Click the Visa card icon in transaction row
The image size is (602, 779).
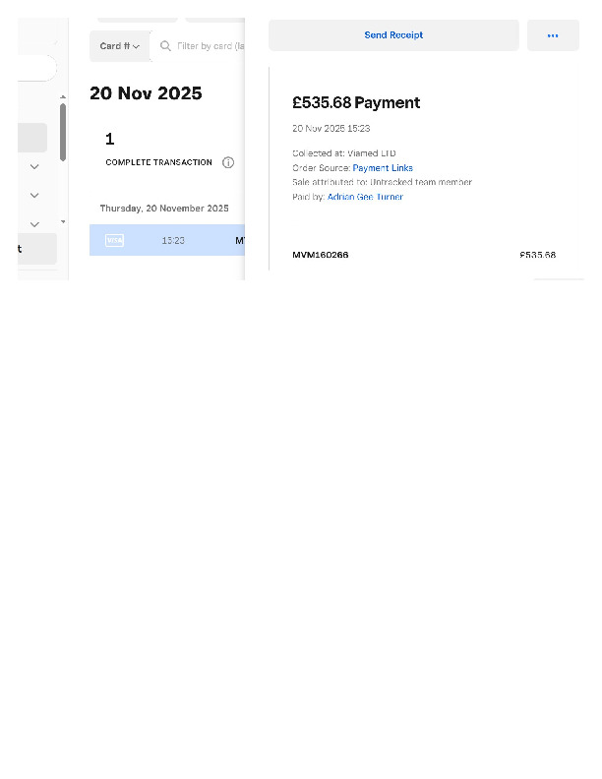coord(114,240)
